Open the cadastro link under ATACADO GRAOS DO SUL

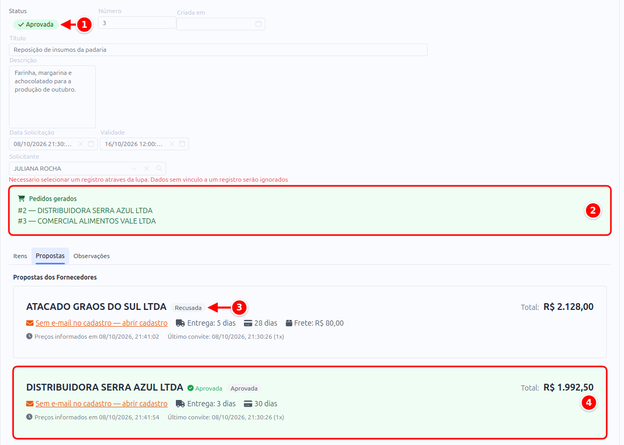tap(102, 323)
